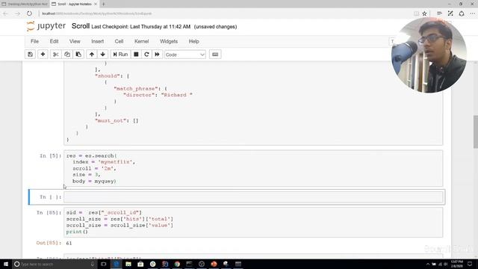
Task: Paste cells below icon in toolbar
Action: coord(78,55)
